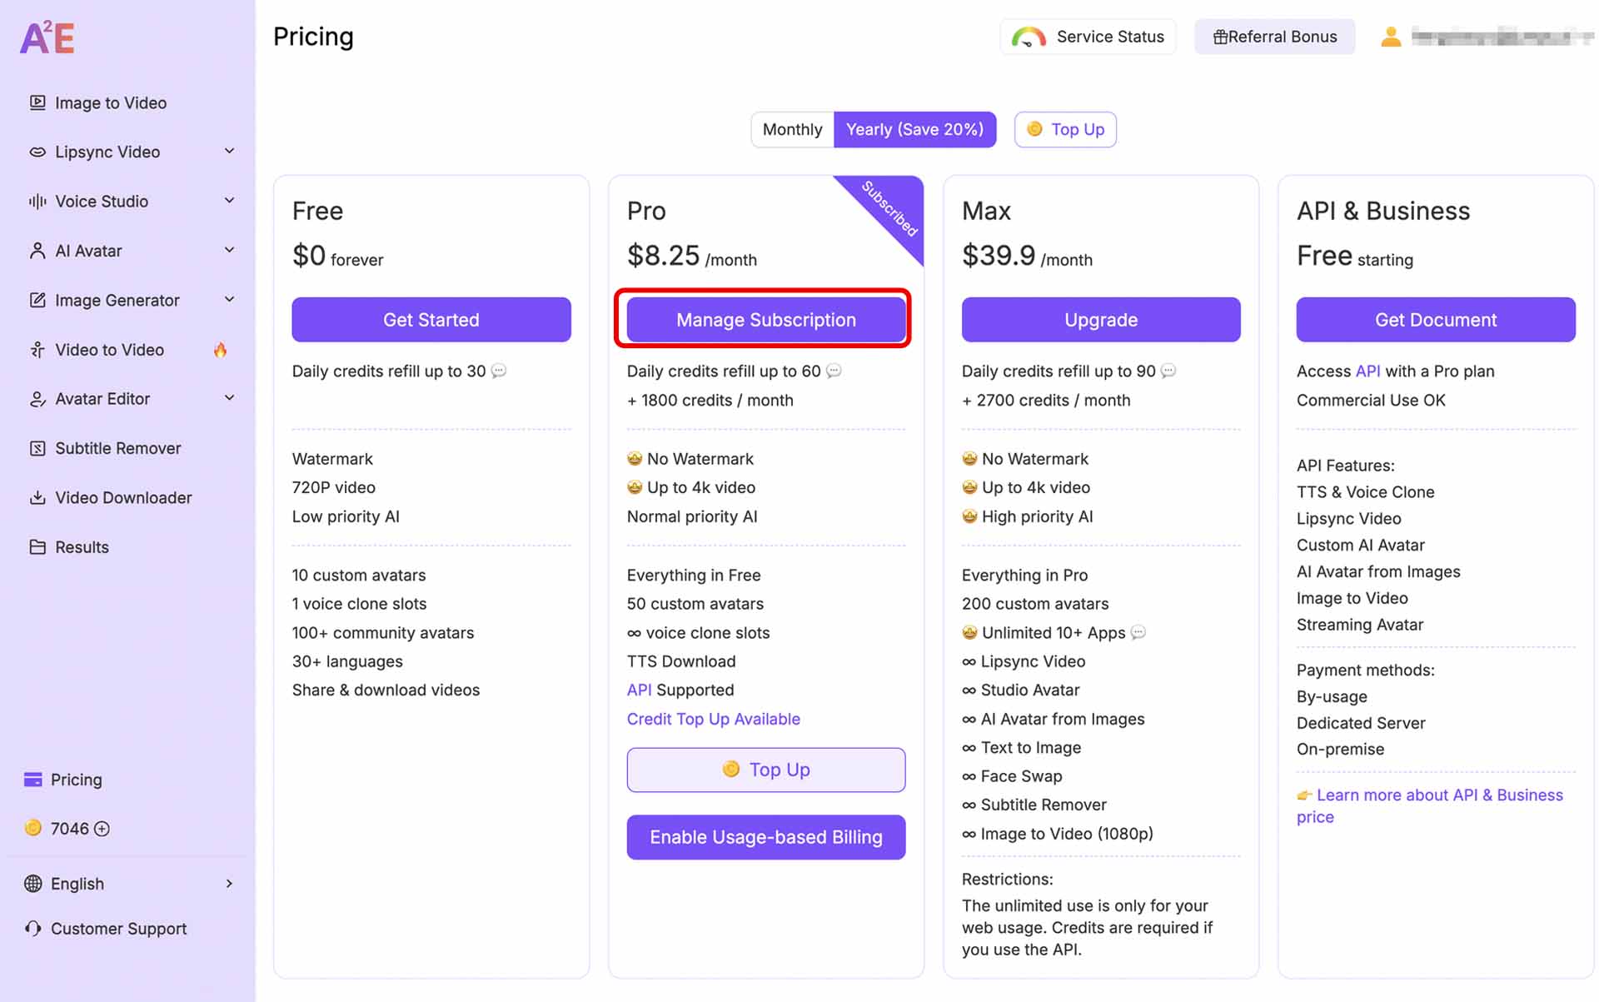Image resolution: width=1599 pixels, height=1002 pixels.
Task: Select Yearly (Save 20%) billing option
Action: tap(914, 129)
